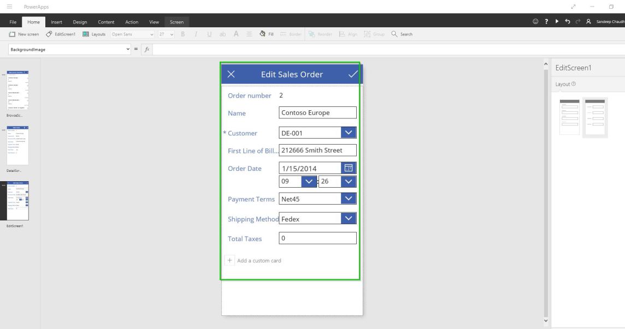This screenshot has height=329, width=625.
Task: Switch to the Content tab
Action: (106, 22)
